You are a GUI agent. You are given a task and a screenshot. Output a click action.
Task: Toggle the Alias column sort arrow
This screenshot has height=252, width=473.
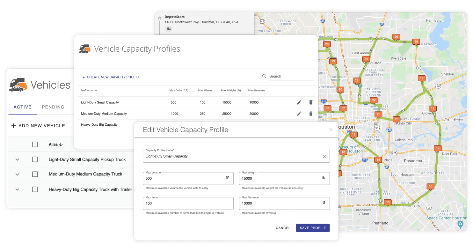click(60, 144)
